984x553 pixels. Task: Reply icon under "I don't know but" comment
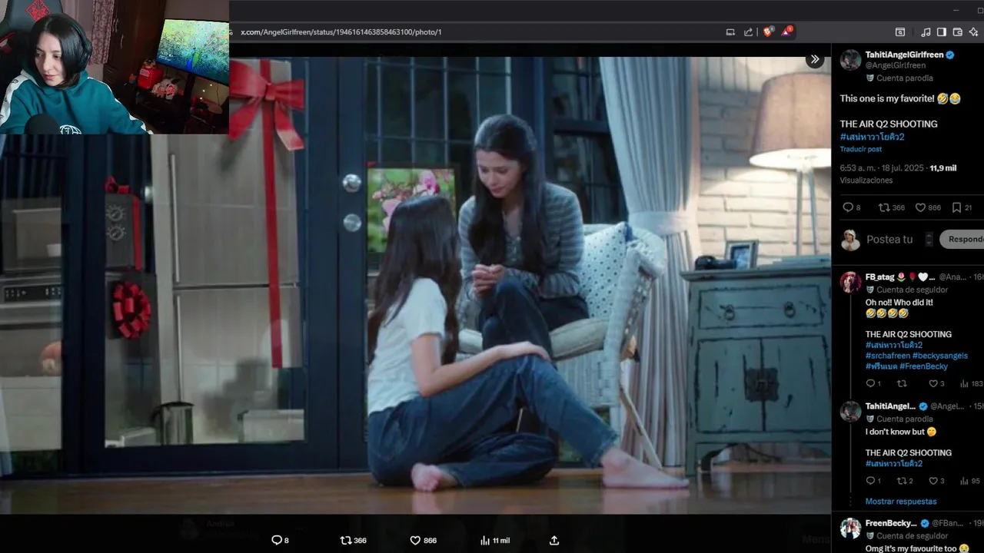pos(871,481)
